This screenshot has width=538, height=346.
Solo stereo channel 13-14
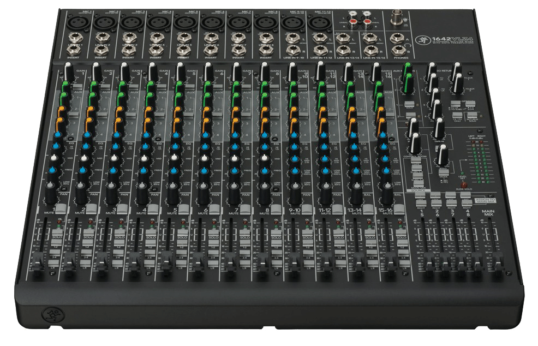pyautogui.click(x=370, y=232)
